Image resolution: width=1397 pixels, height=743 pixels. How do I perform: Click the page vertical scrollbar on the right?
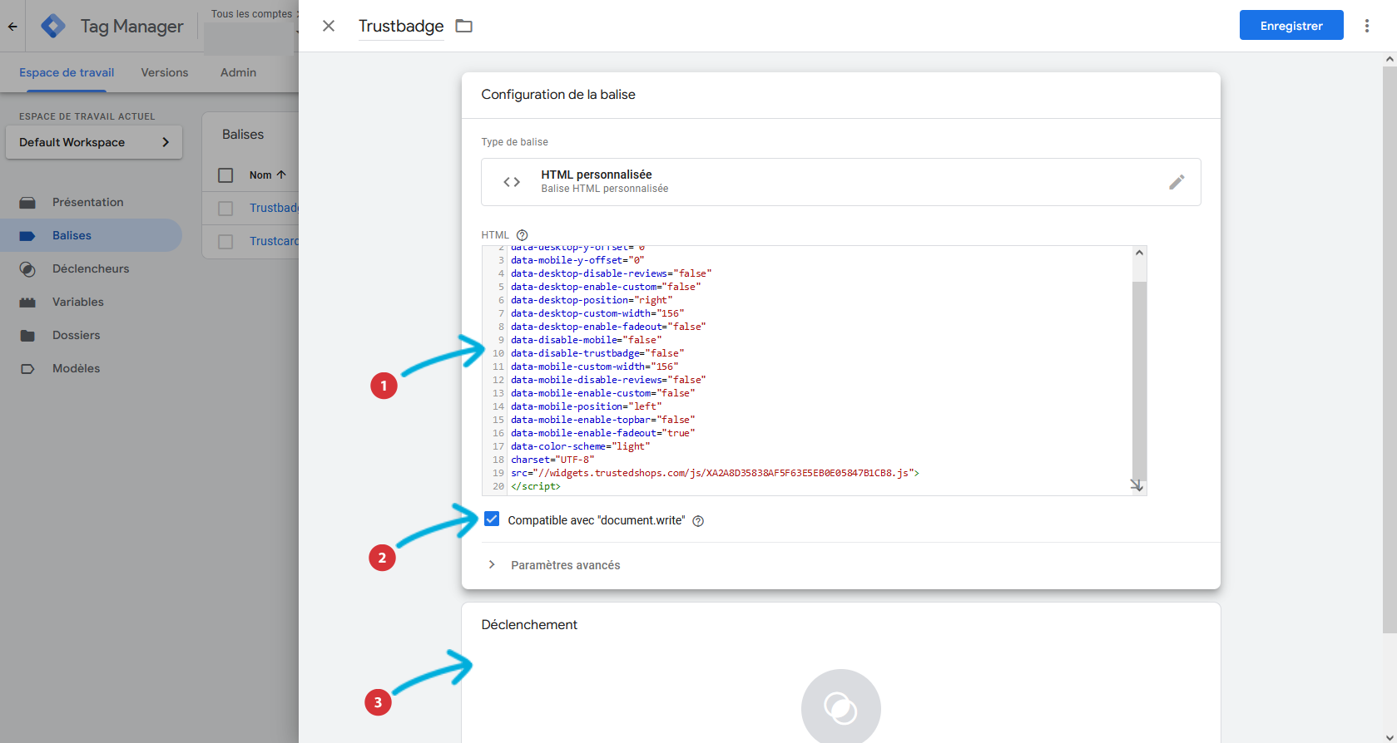[x=1390, y=349]
